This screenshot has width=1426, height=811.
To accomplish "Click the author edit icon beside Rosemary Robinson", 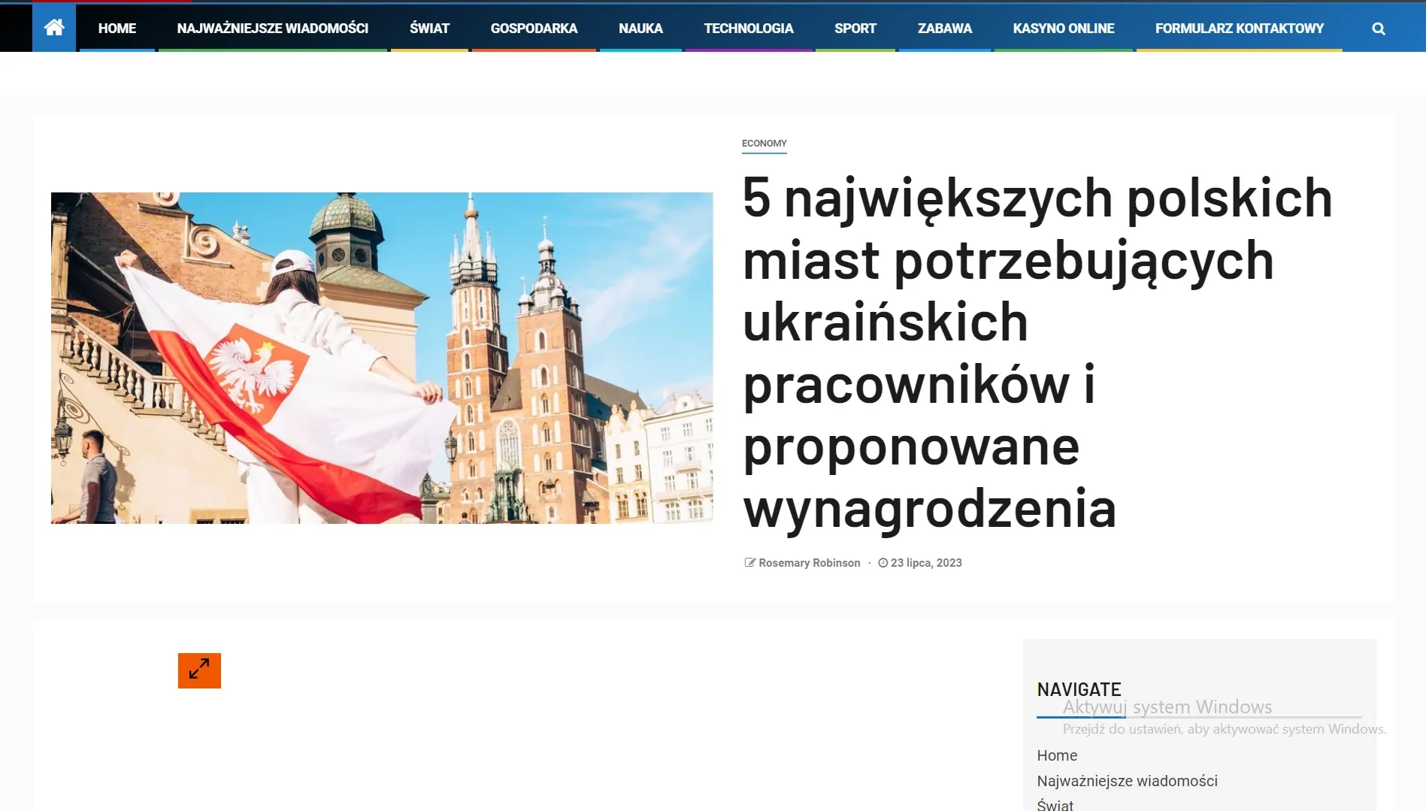I will pyautogui.click(x=749, y=562).
